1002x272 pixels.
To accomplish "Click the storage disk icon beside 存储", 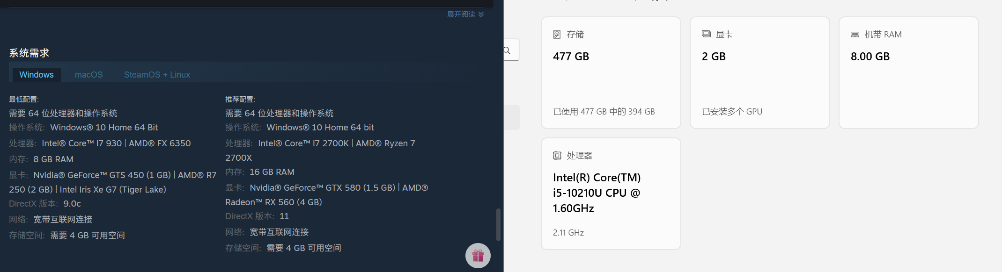I will [557, 35].
